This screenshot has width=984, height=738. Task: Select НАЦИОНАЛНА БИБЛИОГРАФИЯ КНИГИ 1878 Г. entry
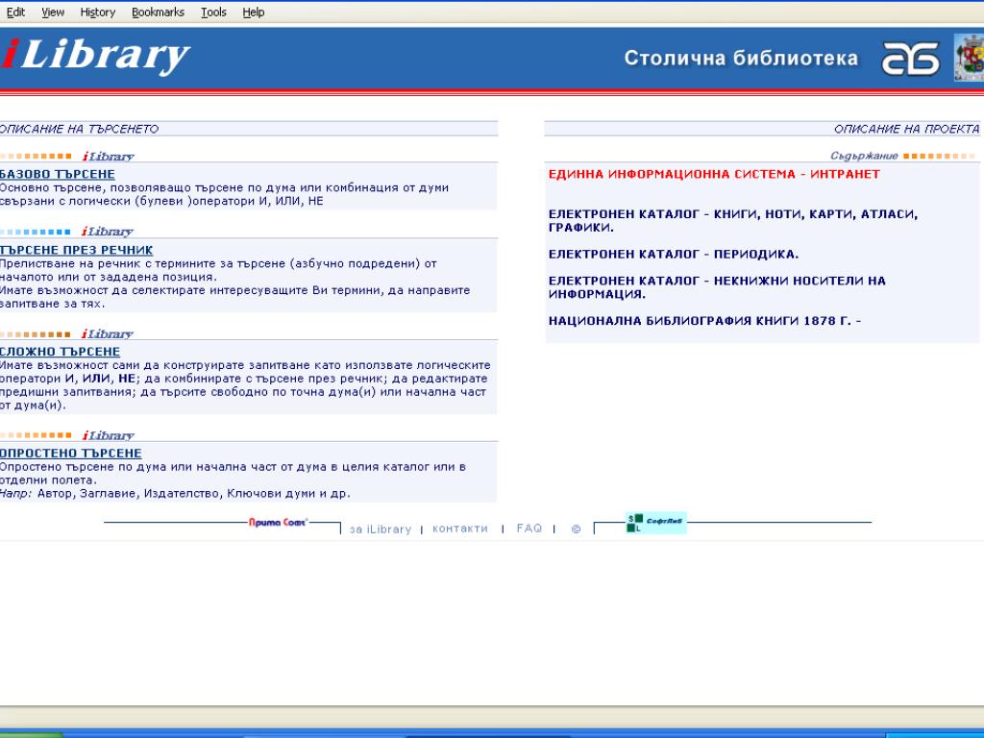[x=704, y=321]
